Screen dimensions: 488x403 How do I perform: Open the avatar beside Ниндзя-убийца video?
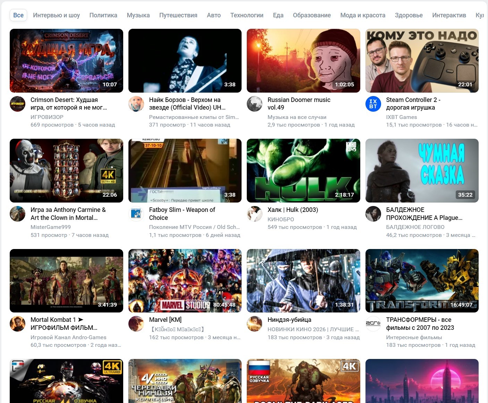(x=254, y=324)
